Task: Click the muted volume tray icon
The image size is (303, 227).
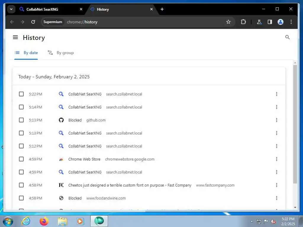Action: pyautogui.click(x=273, y=221)
